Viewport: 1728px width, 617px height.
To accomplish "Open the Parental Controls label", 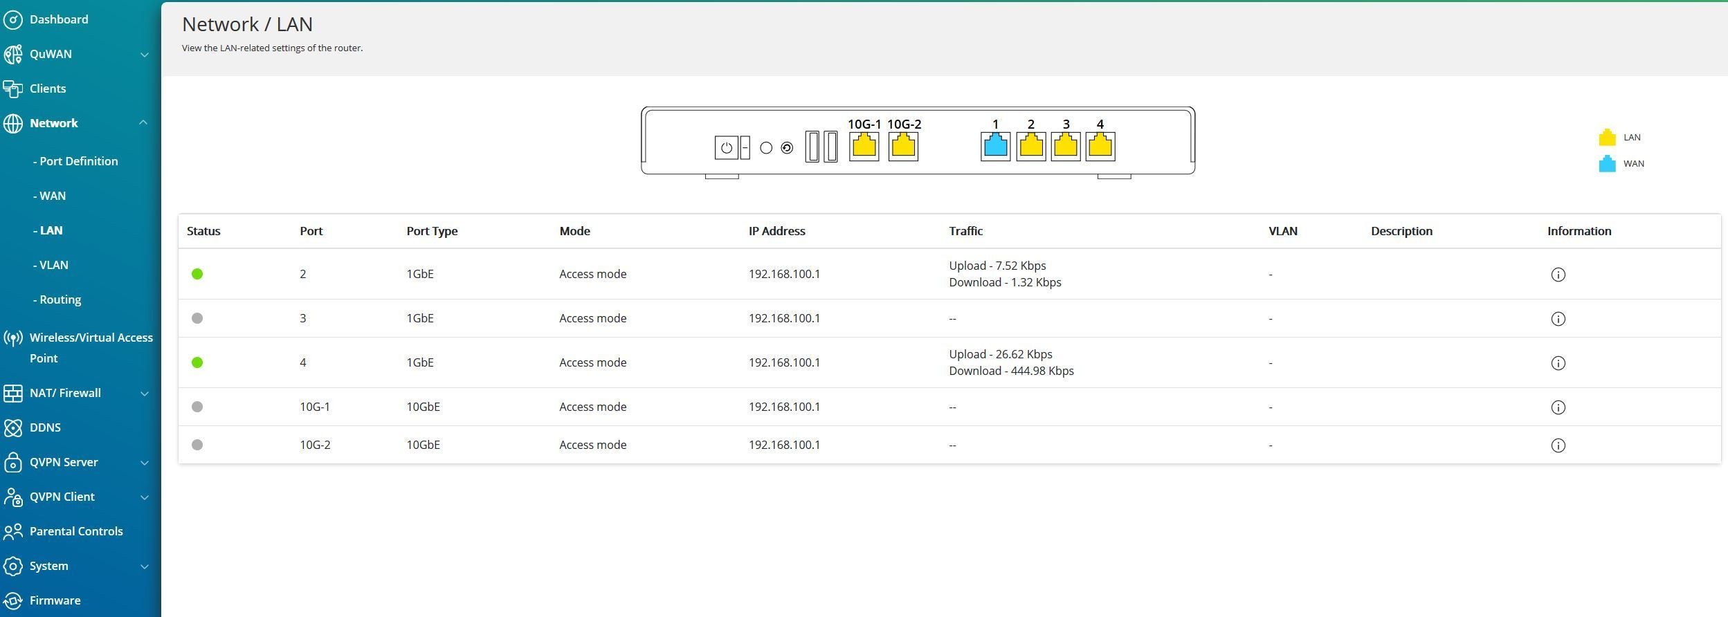I will point(76,531).
